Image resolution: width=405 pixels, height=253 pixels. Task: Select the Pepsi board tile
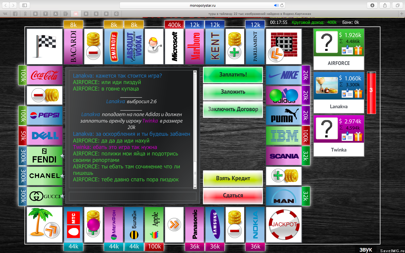tap(45, 116)
